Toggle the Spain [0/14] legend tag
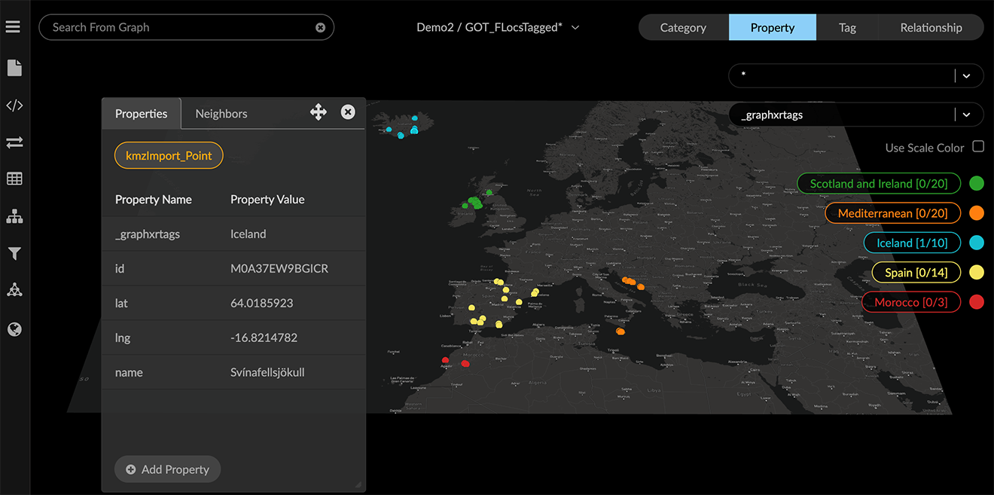994x495 pixels. [916, 272]
